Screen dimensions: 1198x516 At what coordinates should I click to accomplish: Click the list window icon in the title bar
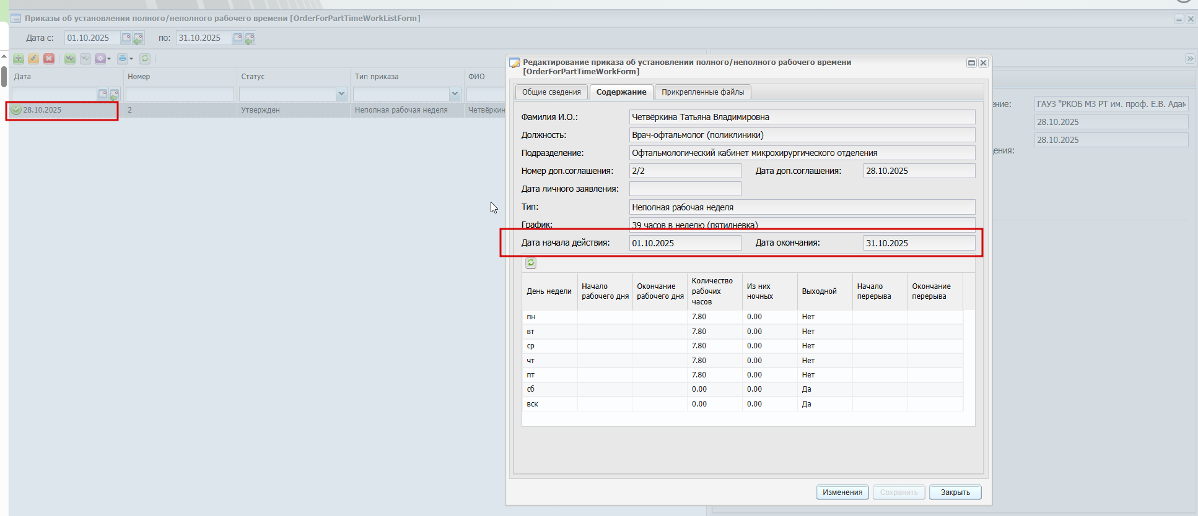coord(16,19)
